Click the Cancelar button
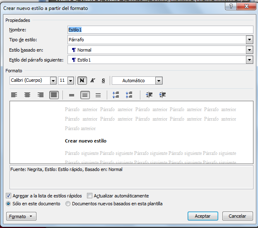 pyautogui.click(x=237, y=216)
